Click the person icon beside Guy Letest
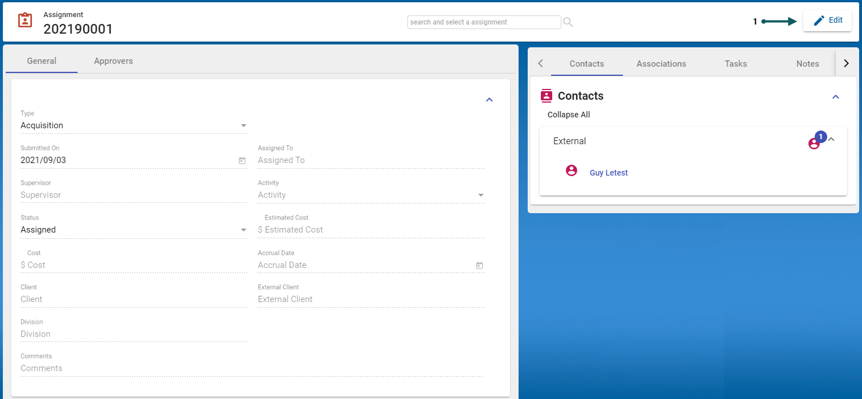Screen dimensions: 862x399 (571, 170)
